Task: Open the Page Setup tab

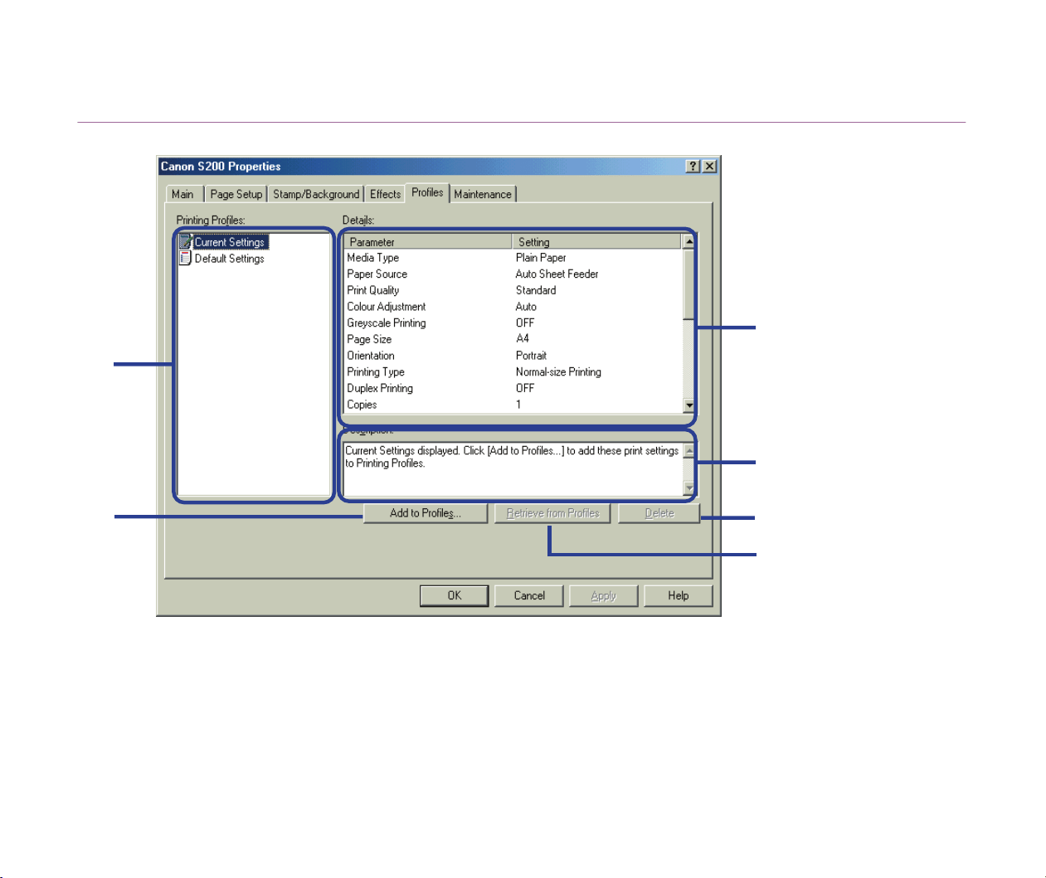Action: click(236, 194)
